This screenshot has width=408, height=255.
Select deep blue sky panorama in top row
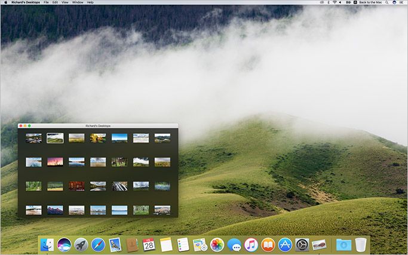[x=119, y=138]
